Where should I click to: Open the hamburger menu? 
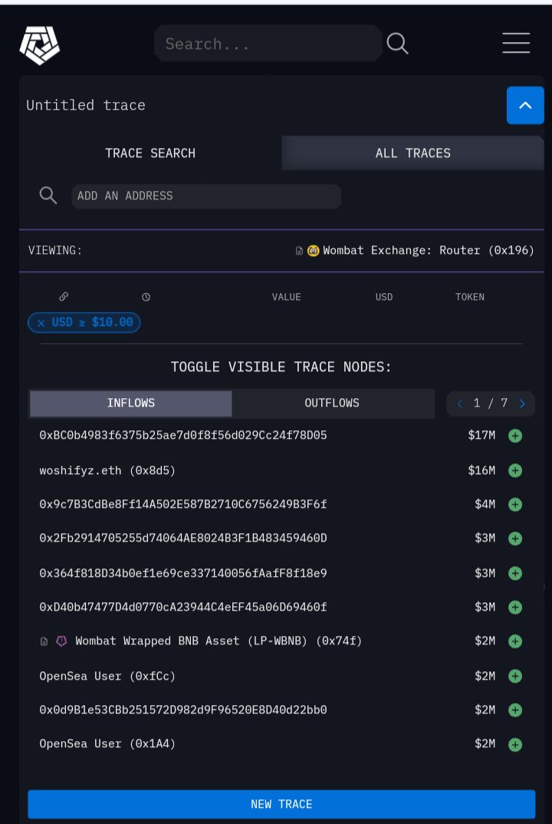pyautogui.click(x=516, y=43)
